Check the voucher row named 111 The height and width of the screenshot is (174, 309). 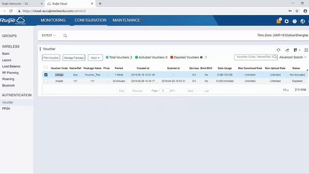(46, 81)
